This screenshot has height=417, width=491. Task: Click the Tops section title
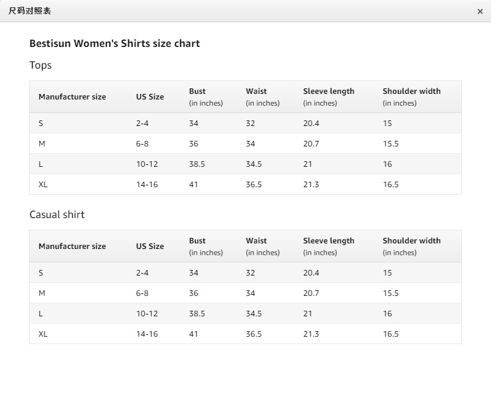[x=41, y=65]
